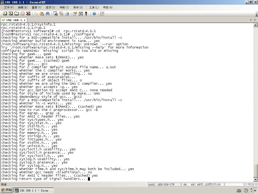Screen dimensions: 258x194
Task: Click the Print Screen toolbar icon
Action: tap(55, 14)
